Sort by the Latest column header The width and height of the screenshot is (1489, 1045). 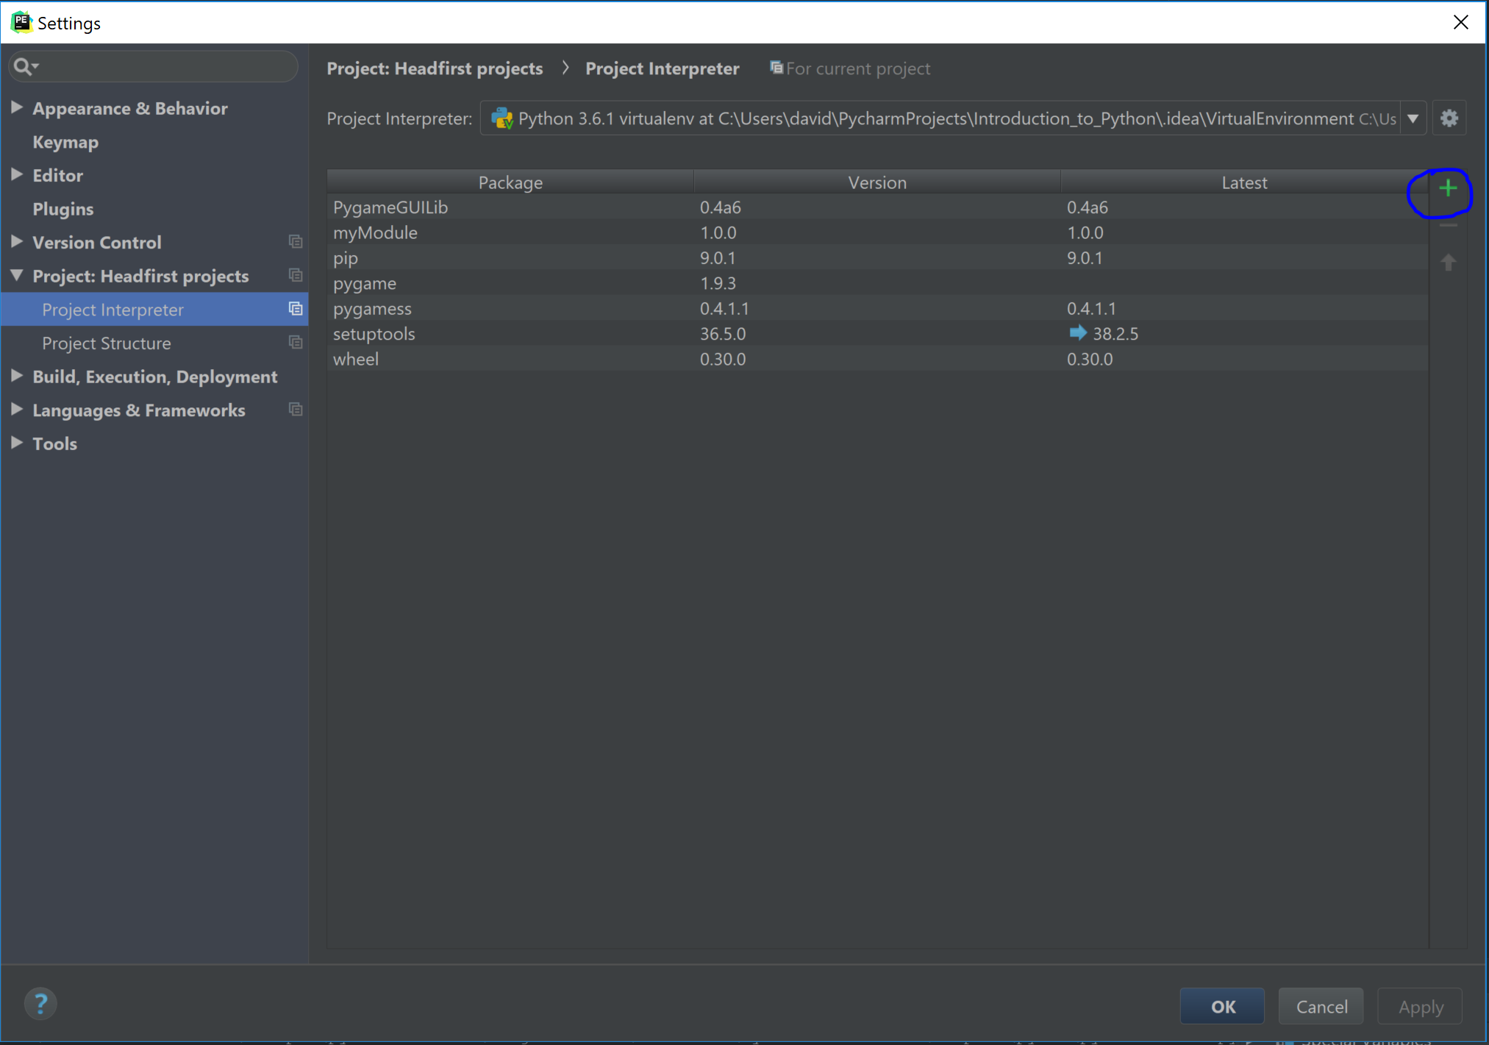pyautogui.click(x=1244, y=182)
